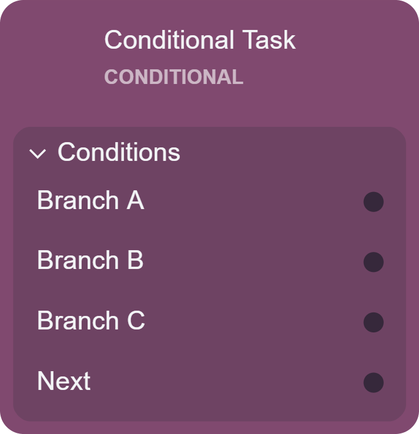The width and height of the screenshot is (419, 434).
Task: Select the Branch B condition label
Action: click(x=90, y=261)
